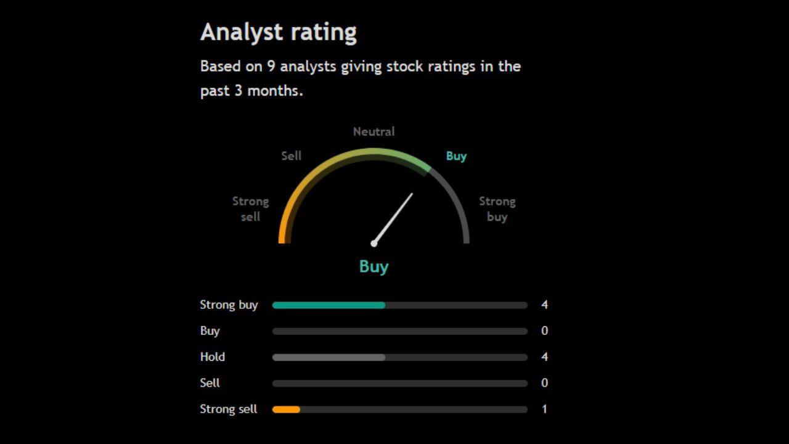Click the needle pivot dot at the gauge base
Viewport: 789px width, 444px height.
click(374, 244)
